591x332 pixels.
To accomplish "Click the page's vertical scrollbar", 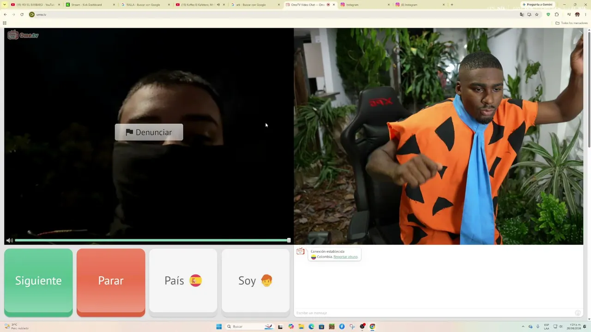I will point(589,89).
